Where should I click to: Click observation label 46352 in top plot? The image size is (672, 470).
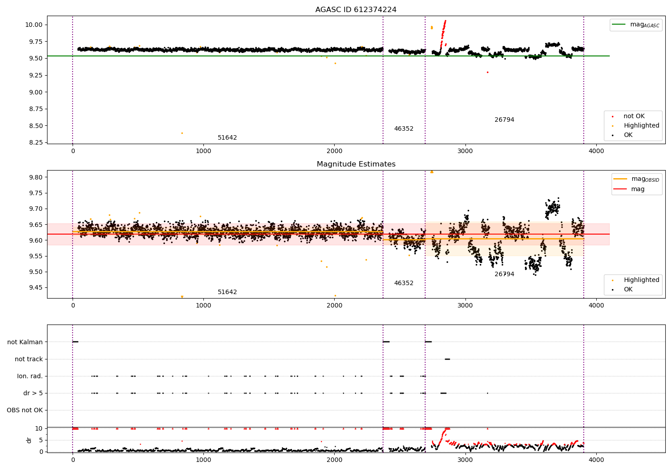pos(404,129)
